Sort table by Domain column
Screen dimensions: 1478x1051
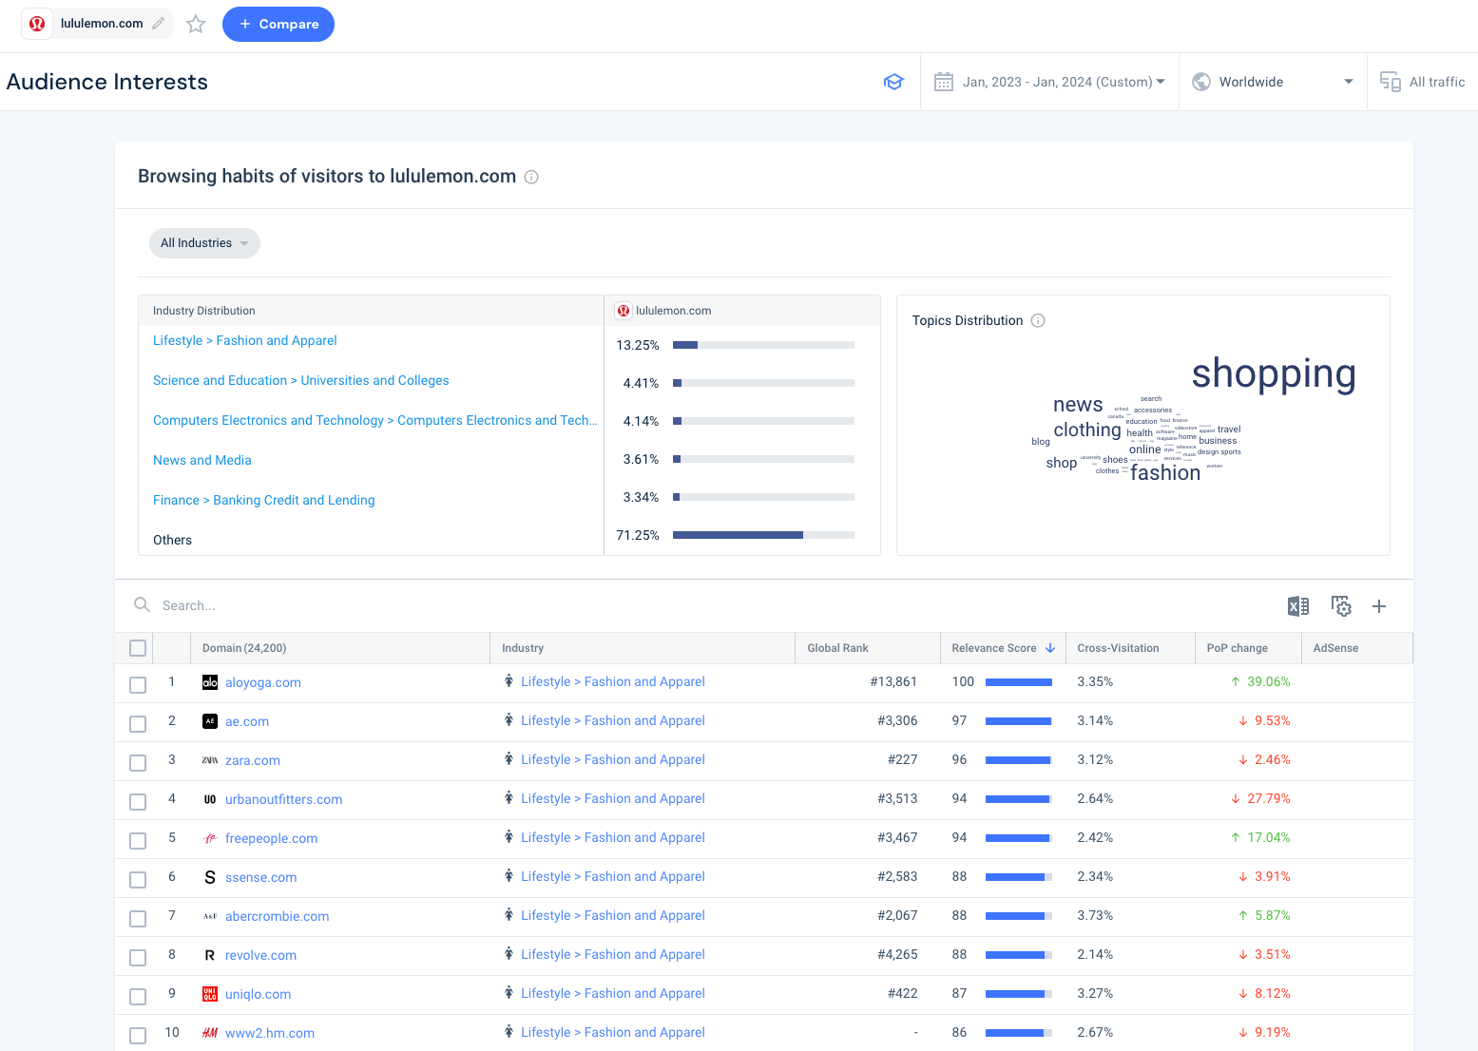(x=244, y=648)
